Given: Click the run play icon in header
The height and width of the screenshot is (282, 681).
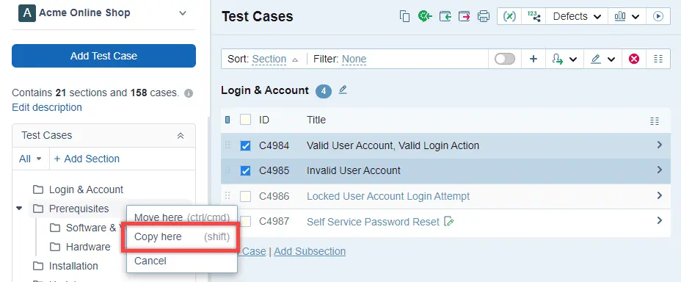Looking at the screenshot, I should pyautogui.click(x=658, y=16).
